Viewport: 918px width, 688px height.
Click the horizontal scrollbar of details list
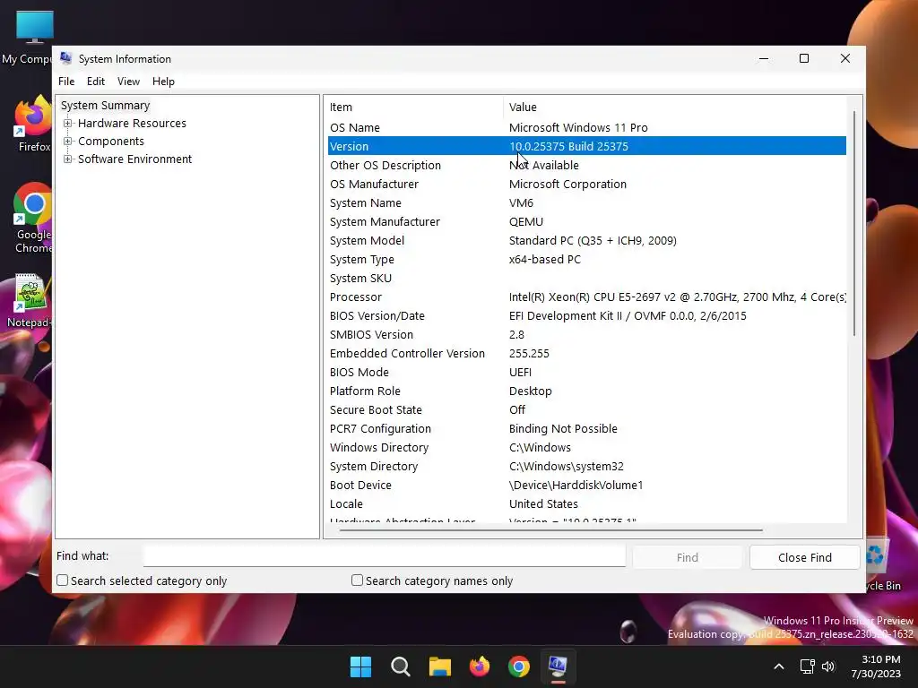[550, 530]
